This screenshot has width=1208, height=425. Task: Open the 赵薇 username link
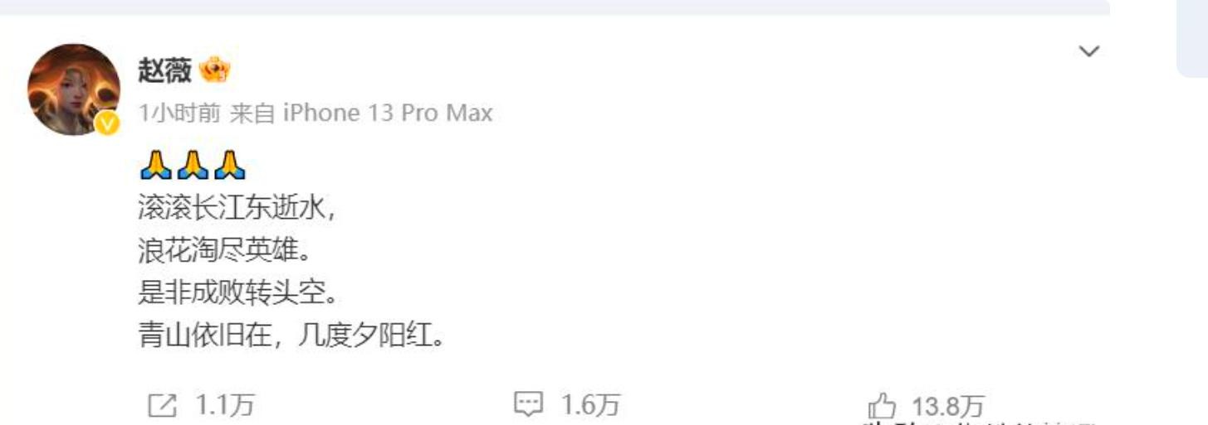tap(165, 72)
